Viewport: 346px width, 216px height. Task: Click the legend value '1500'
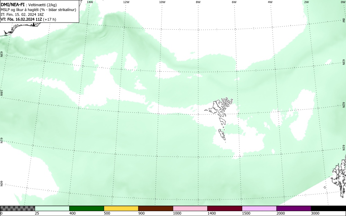point(246,213)
